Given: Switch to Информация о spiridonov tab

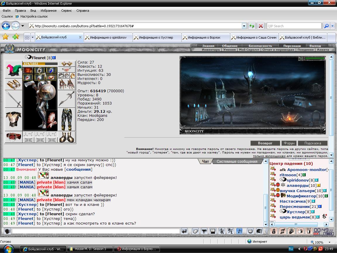Looking at the screenshot, I should point(108,37).
